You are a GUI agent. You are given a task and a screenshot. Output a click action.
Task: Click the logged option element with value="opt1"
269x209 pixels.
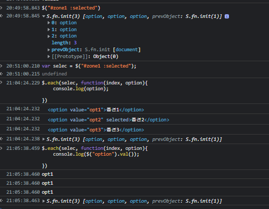96,110
